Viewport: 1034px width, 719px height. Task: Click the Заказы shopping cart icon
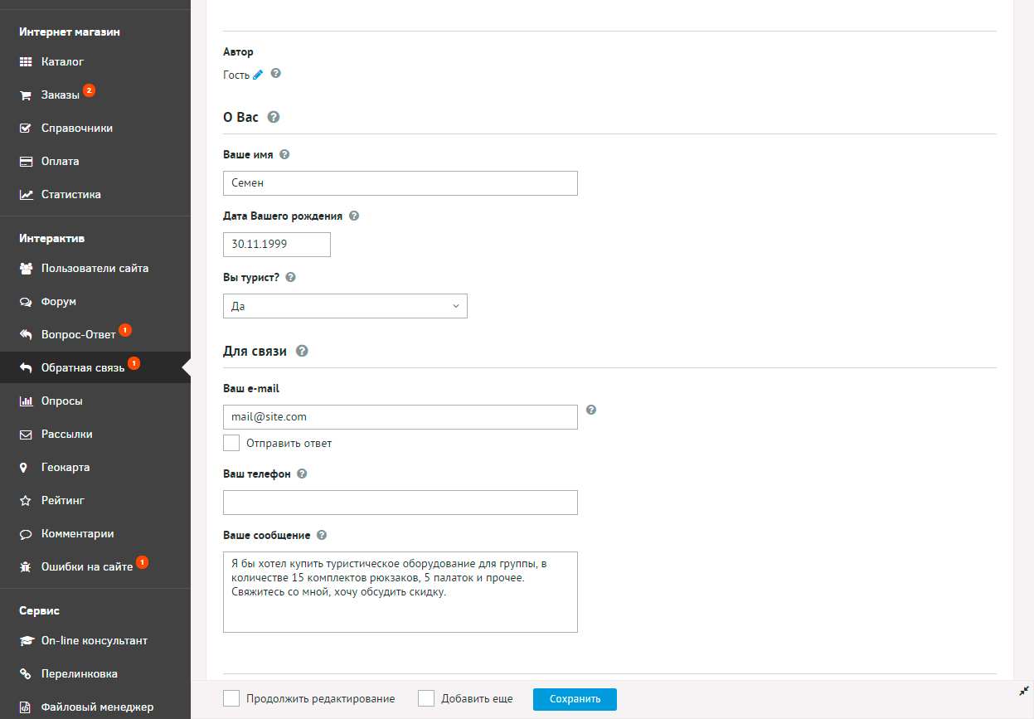pyautogui.click(x=26, y=95)
